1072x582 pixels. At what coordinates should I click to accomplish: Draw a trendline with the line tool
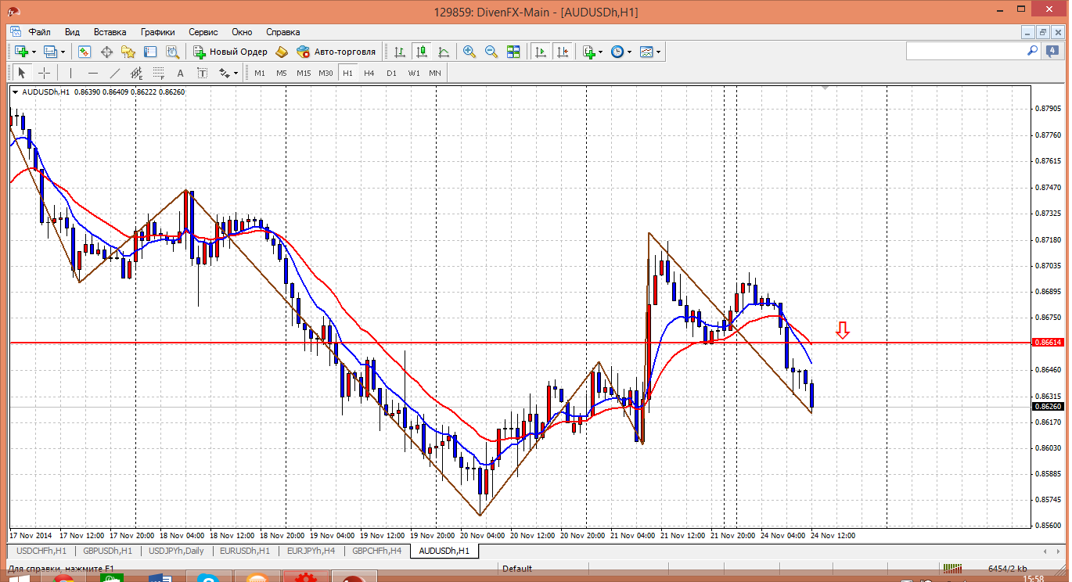tap(115, 73)
